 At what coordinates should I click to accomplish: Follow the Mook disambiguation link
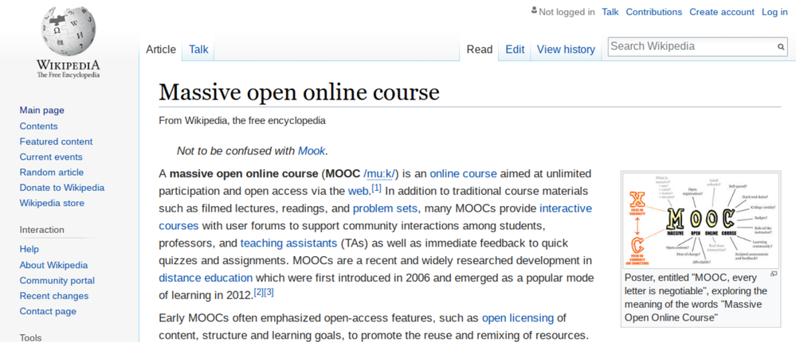(x=312, y=150)
